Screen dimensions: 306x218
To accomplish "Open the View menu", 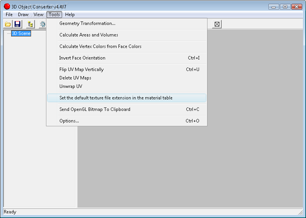I will pyautogui.click(x=38, y=15).
